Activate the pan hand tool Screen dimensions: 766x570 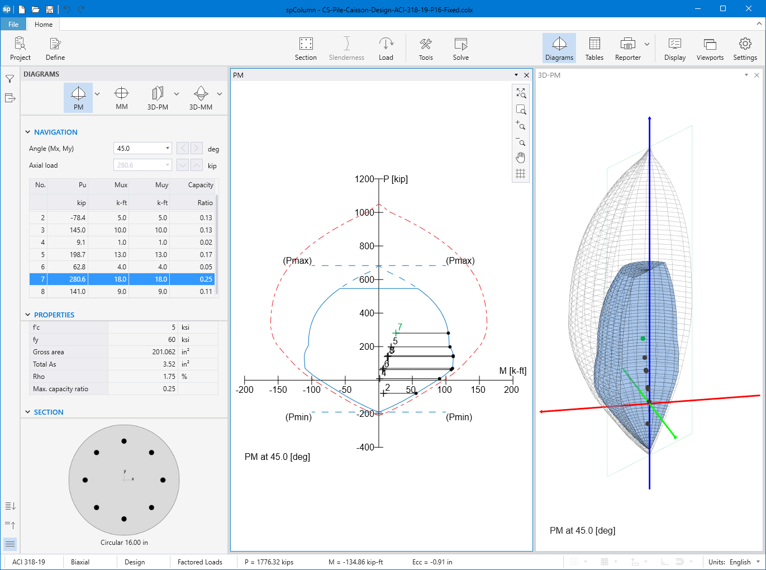point(520,157)
